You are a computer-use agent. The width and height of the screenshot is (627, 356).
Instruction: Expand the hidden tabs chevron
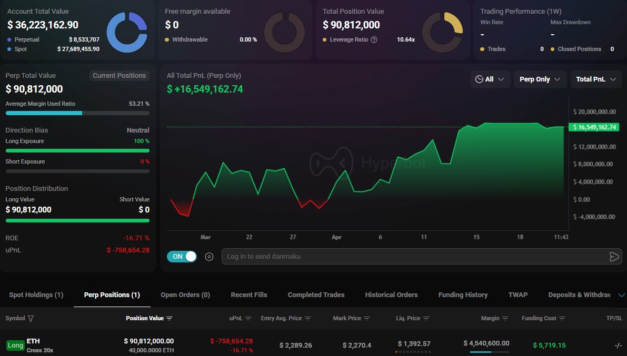click(x=621, y=296)
